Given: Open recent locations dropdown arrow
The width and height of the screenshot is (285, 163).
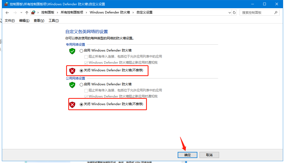Looking at the screenshot, I should pos(21,12).
